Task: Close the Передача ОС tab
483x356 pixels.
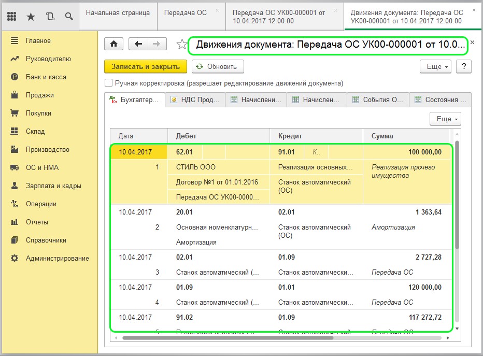Action: pyautogui.click(x=217, y=10)
